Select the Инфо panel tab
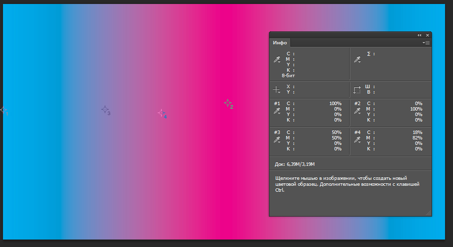The width and height of the screenshot is (453, 247). pyautogui.click(x=280, y=43)
